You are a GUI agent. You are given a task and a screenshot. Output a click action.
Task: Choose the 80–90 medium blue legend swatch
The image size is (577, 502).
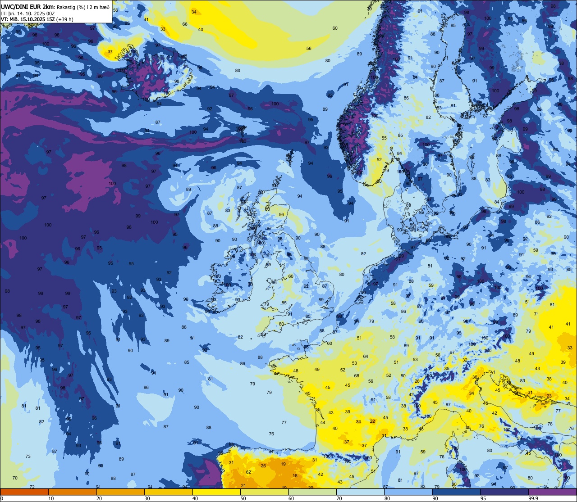point(408,492)
